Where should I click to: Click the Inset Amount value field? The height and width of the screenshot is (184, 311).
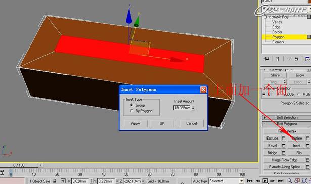pos(182,108)
